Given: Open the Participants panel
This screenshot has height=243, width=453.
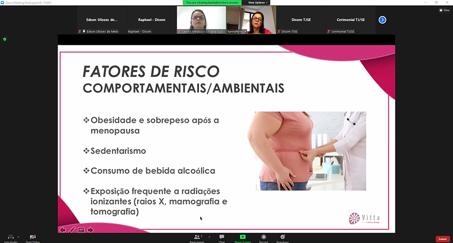Looking at the screenshot, I should tap(198, 237).
